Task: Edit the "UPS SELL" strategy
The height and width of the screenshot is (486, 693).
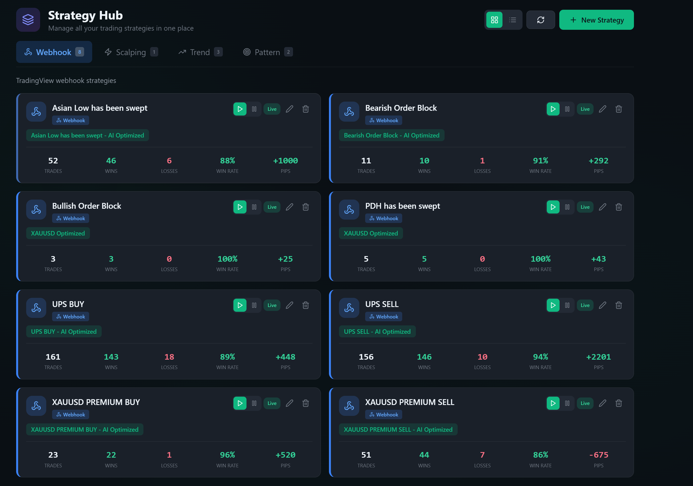Action: [x=602, y=305]
